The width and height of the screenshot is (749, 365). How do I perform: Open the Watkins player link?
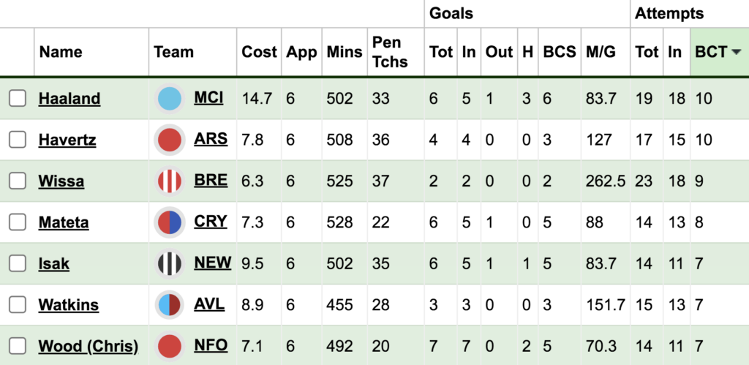(69, 305)
